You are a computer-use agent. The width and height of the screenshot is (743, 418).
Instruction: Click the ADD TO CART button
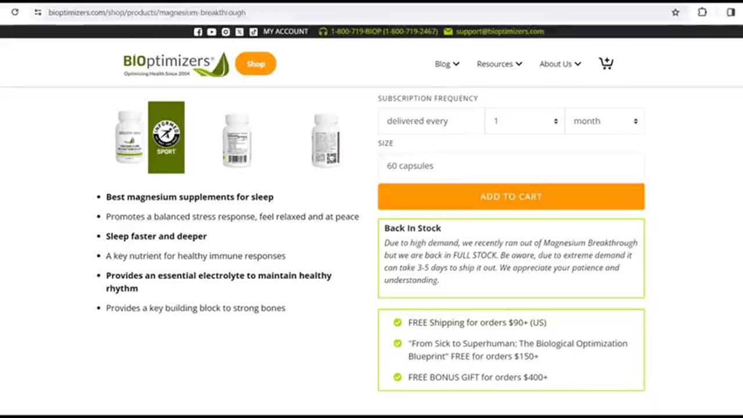(x=511, y=197)
